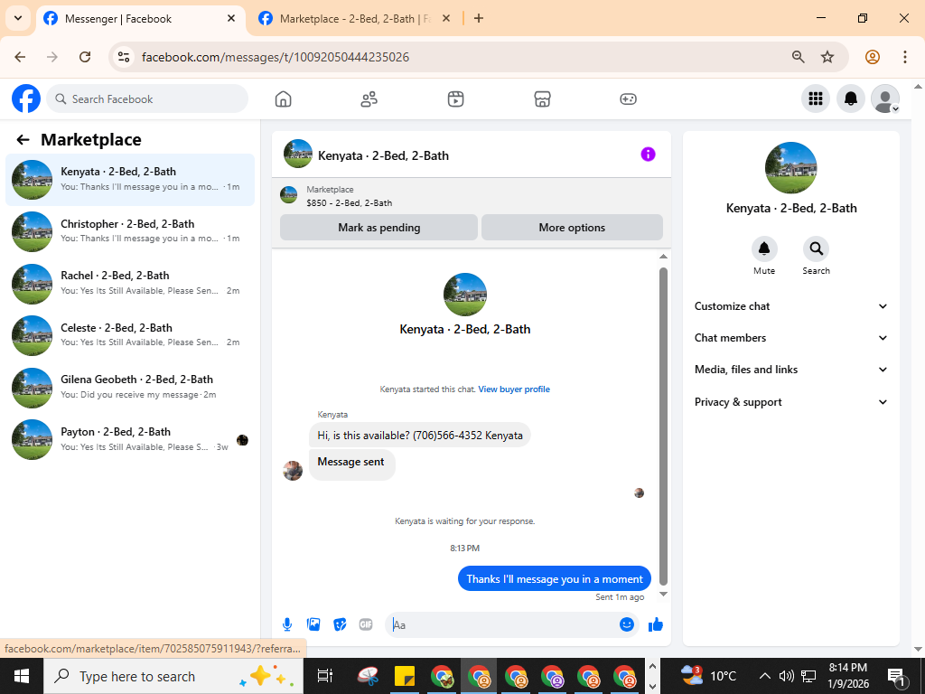Mute the Kenyata chat with bell icon

(x=764, y=249)
